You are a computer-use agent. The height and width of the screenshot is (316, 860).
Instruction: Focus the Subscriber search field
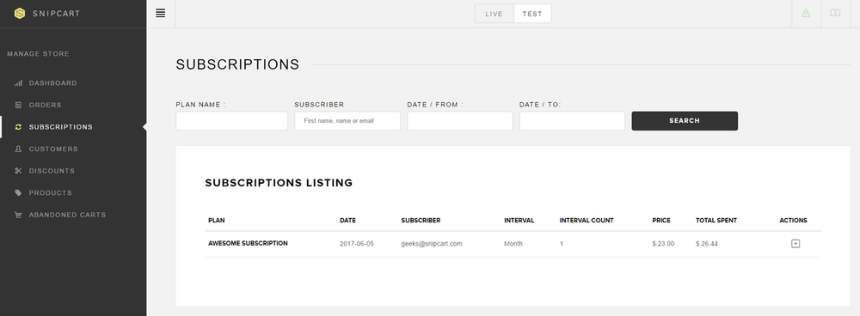coord(347,121)
